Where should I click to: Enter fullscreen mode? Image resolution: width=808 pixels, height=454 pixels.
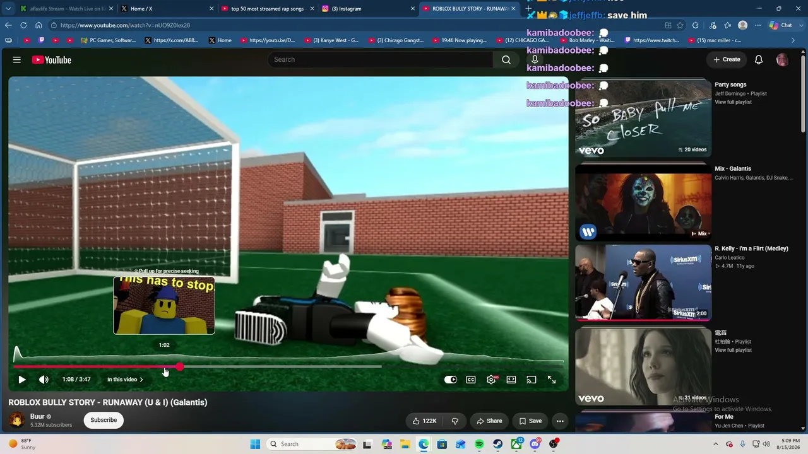coord(552,380)
